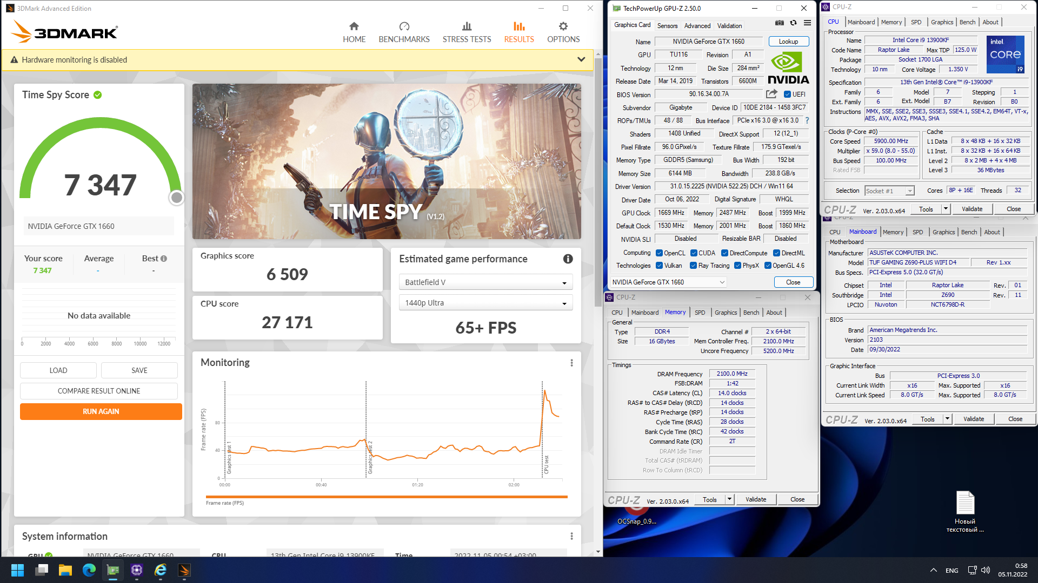Click Validate in the CPU-Z Memory window
The image size is (1038, 583).
[755, 499]
